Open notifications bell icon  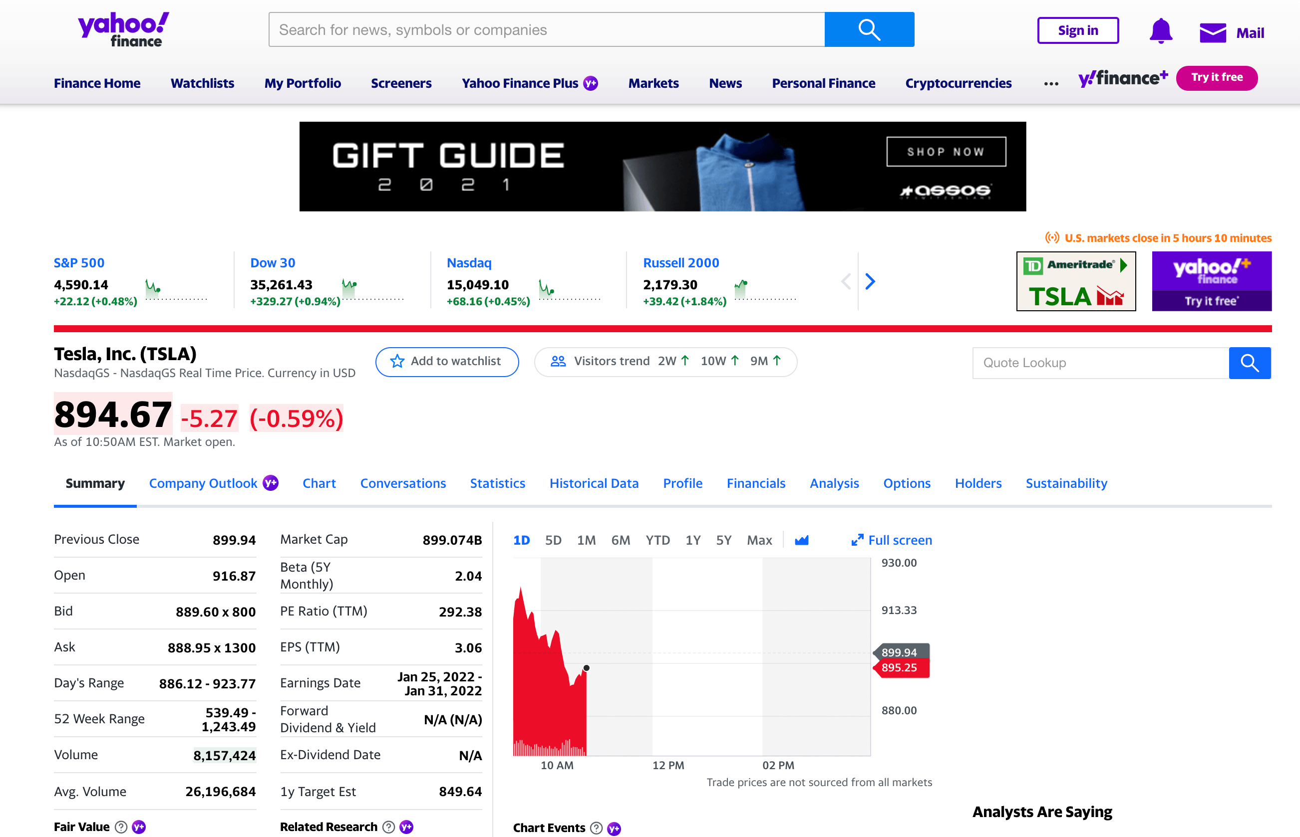[x=1160, y=31]
